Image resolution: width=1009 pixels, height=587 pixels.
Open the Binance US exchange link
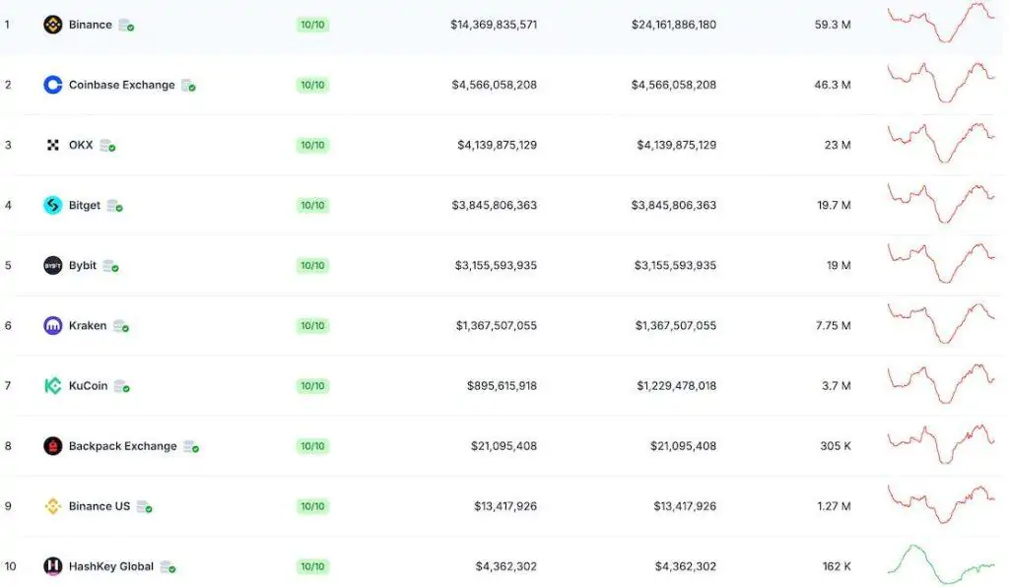(100, 506)
